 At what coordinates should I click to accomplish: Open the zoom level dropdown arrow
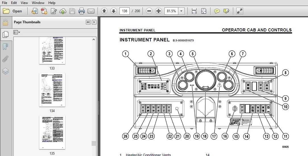[x=181, y=11]
